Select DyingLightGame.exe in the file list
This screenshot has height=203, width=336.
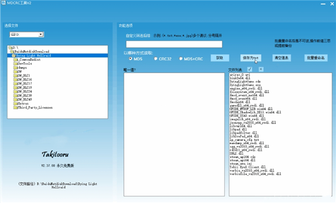point(245,85)
